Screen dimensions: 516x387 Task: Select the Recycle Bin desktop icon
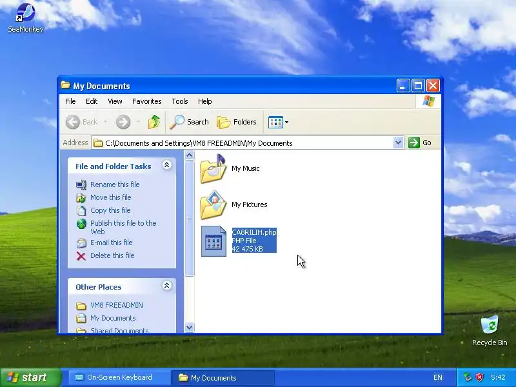490,325
